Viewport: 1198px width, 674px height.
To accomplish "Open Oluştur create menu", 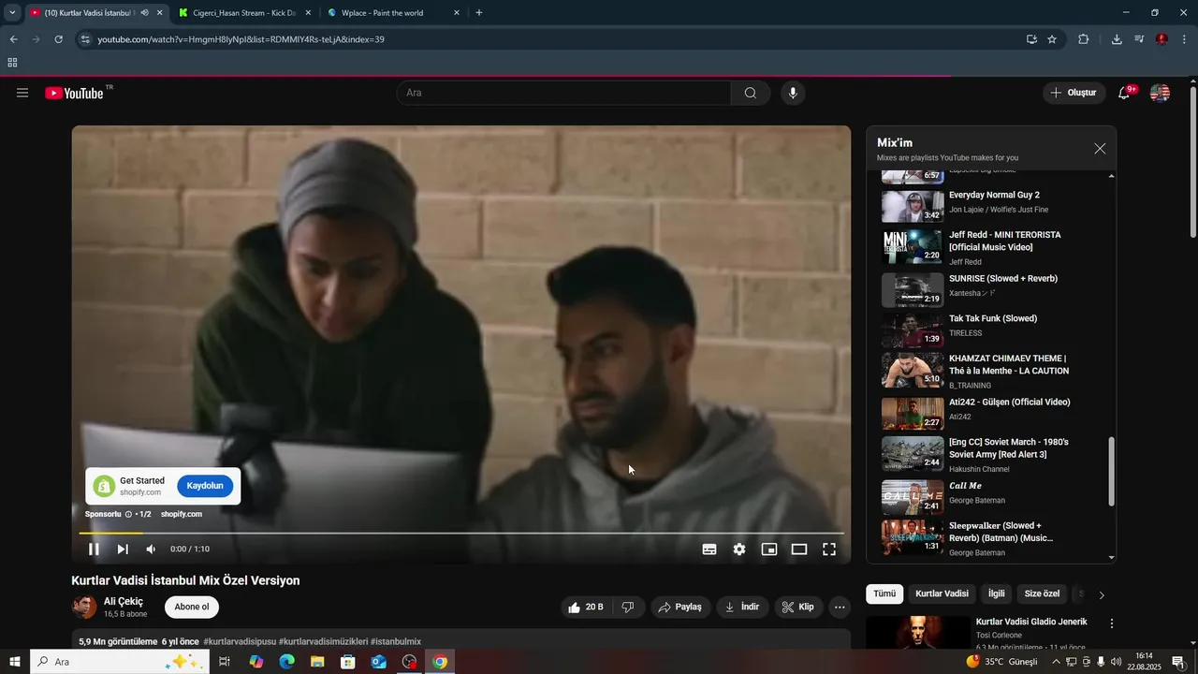I will coord(1074,93).
